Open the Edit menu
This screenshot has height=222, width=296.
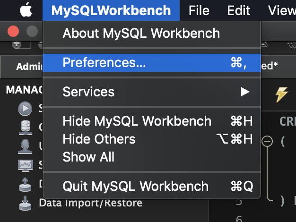pyautogui.click(x=239, y=10)
